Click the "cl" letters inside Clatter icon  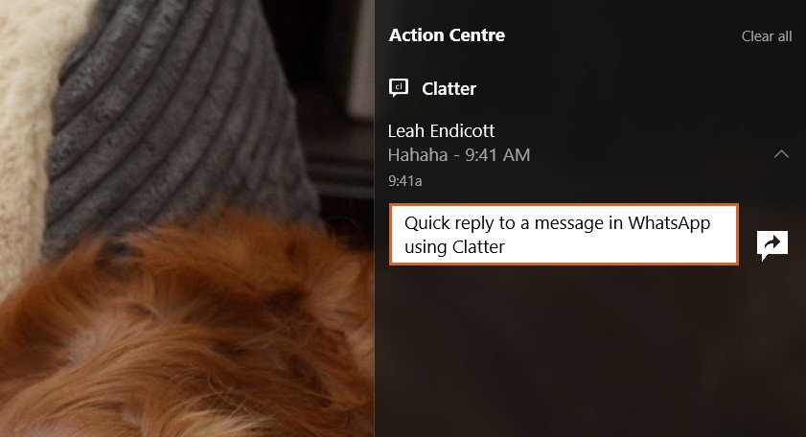pos(399,86)
